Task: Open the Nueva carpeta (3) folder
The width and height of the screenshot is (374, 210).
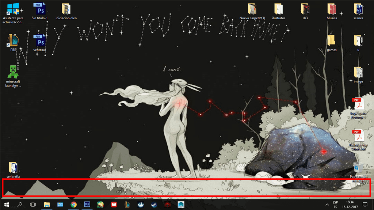Action: (252, 11)
